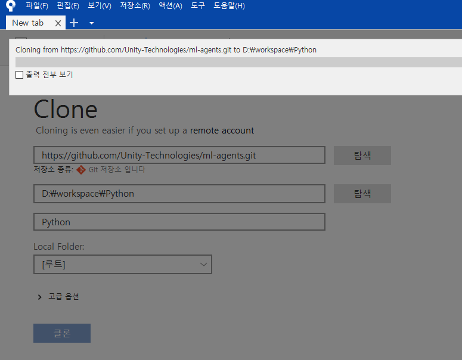Open the Local Folder [루트] dropdown
This screenshot has width=462, height=360.
pyautogui.click(x=123, y=264)
